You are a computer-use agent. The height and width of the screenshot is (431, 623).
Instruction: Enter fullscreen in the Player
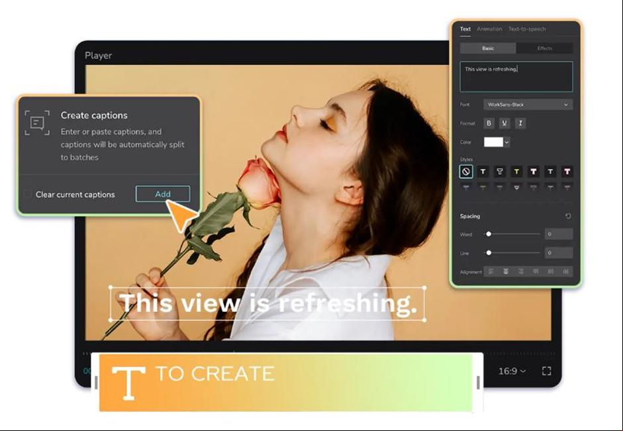547,371
